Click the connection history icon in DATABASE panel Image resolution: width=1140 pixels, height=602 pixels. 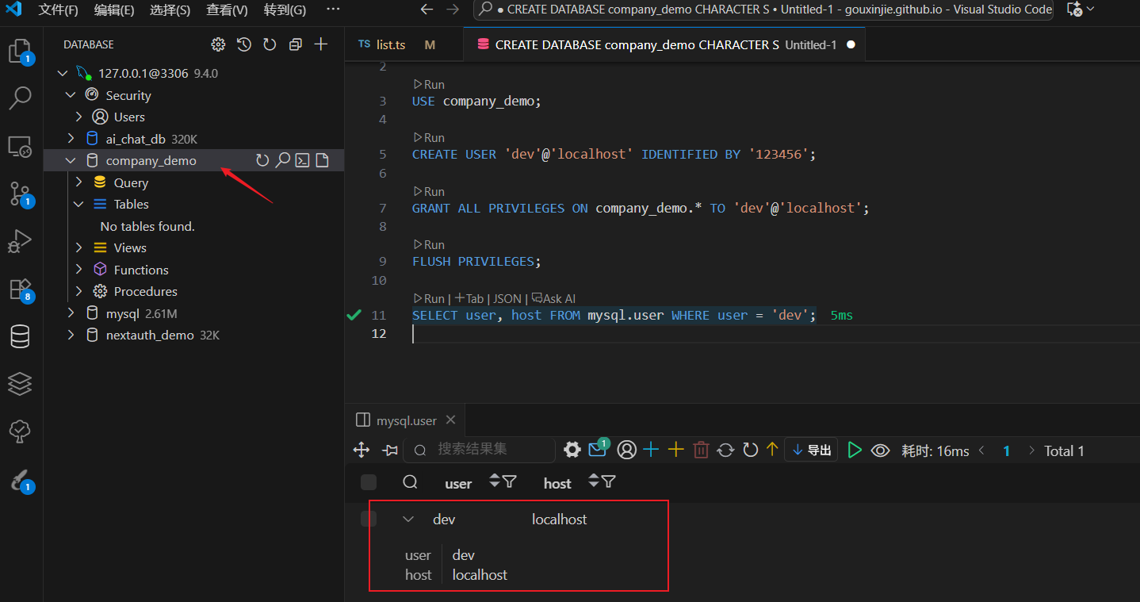243,44
